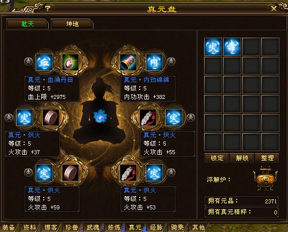Click the 血 blood true-essence orb icon

(x=44, y=62)
